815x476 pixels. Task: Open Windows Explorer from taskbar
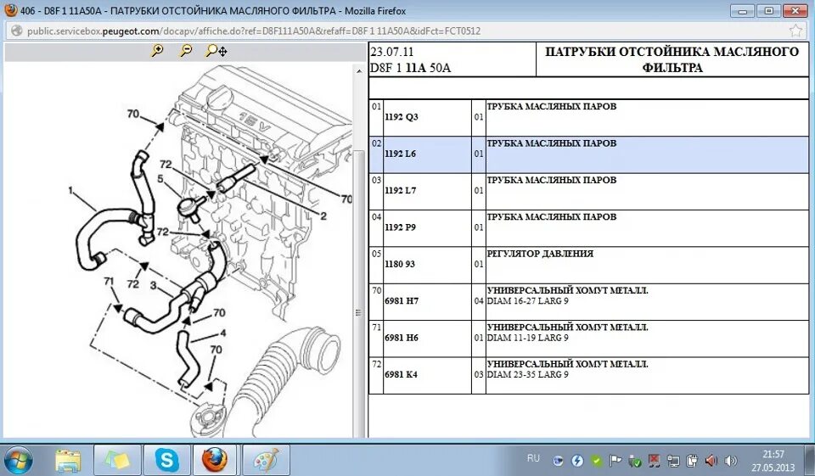point(68,461)
